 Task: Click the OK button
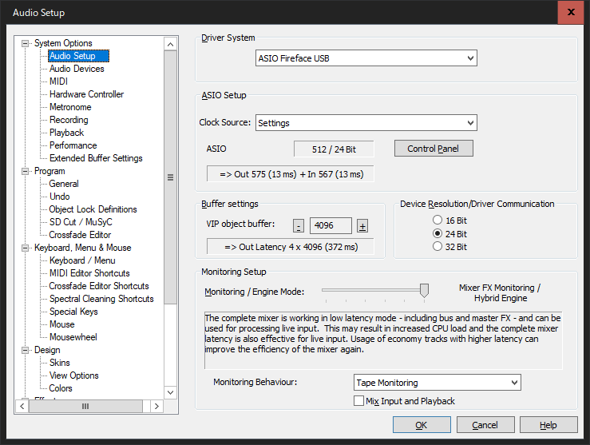[421, 425]
